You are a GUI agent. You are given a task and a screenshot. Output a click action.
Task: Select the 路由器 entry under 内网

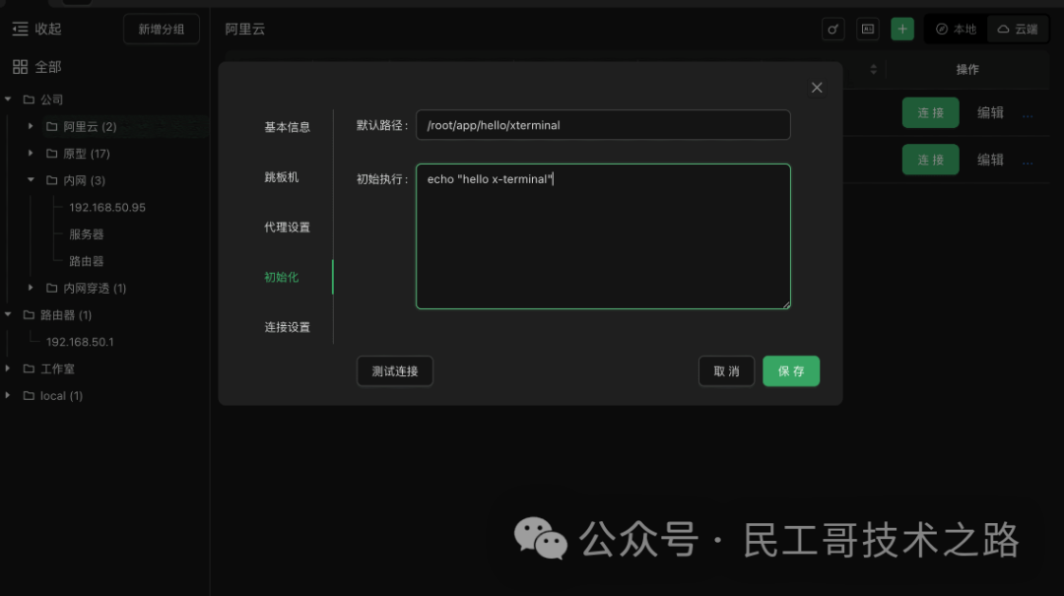(x=86, y=261)
